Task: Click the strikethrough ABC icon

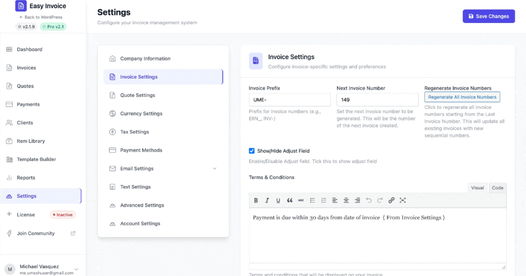Action: click(x=301, y=200)
